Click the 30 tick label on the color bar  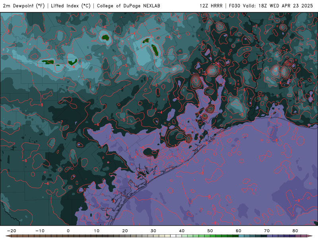pos(153,231)
